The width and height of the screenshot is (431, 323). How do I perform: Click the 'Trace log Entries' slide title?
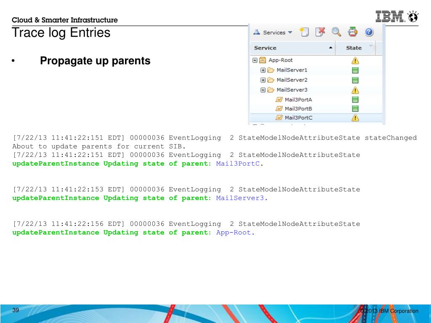pos(61,33)
